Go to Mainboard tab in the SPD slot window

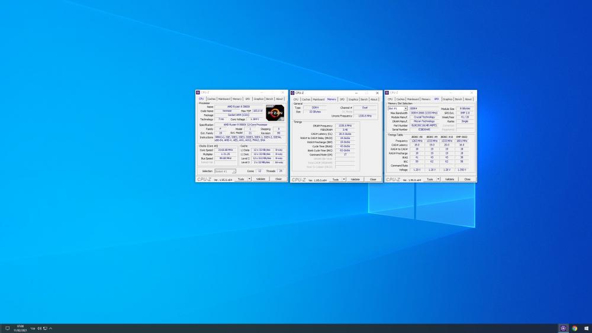pyautogui.click(x=413, y=99)
